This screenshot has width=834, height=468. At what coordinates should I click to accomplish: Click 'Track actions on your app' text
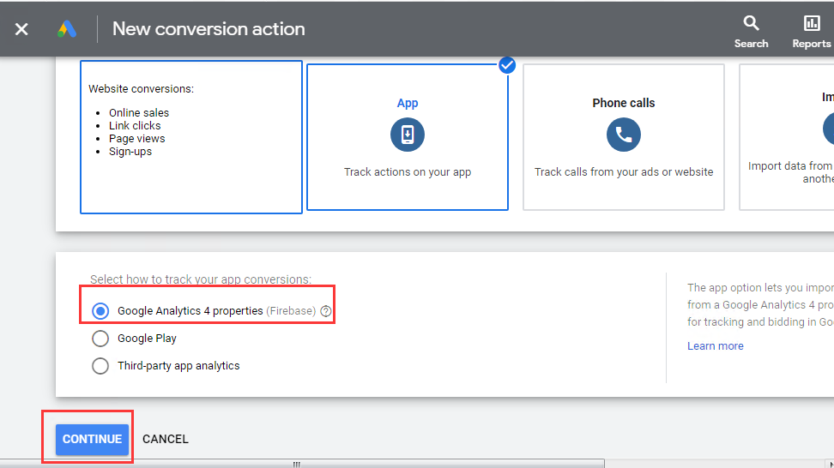click(408, 172)
